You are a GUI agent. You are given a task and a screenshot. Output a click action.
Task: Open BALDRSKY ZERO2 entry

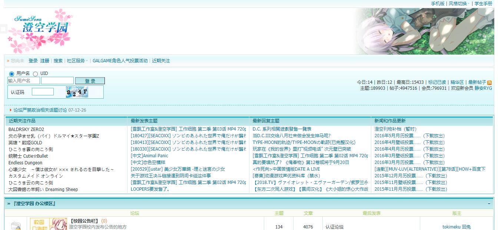click(26, 129)
